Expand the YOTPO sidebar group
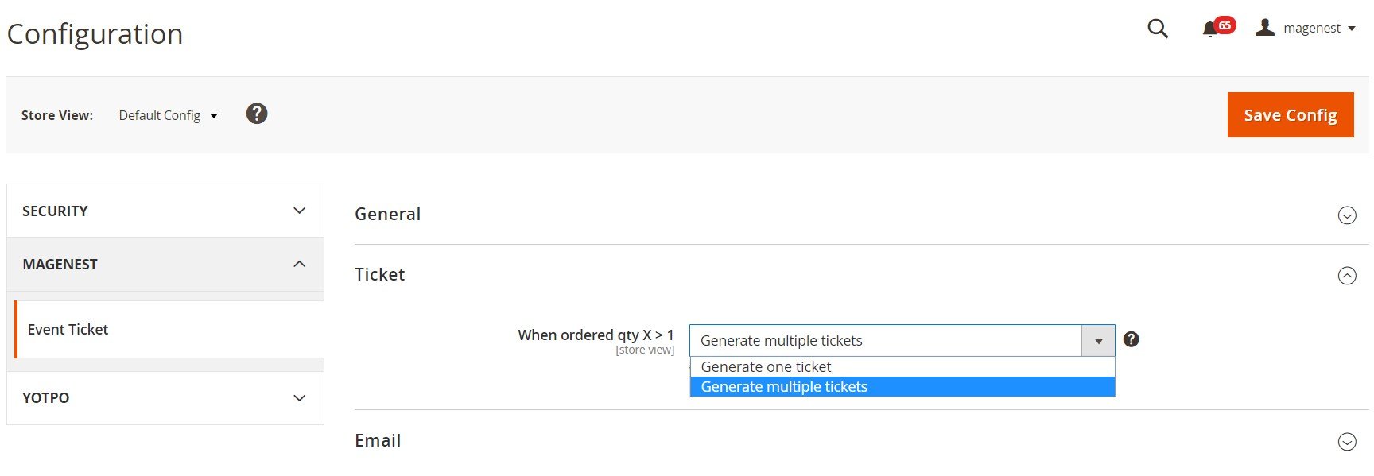This screenshot has height=476, width=1374. coord(165,397)
